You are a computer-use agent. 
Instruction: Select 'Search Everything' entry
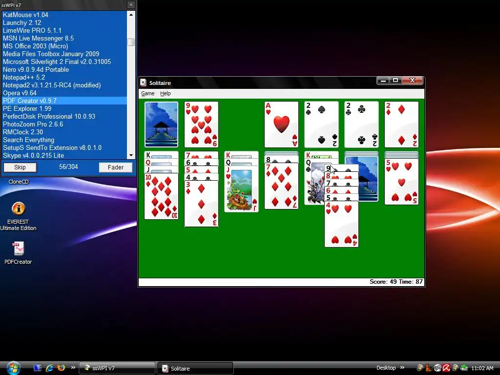pos(64,140)
